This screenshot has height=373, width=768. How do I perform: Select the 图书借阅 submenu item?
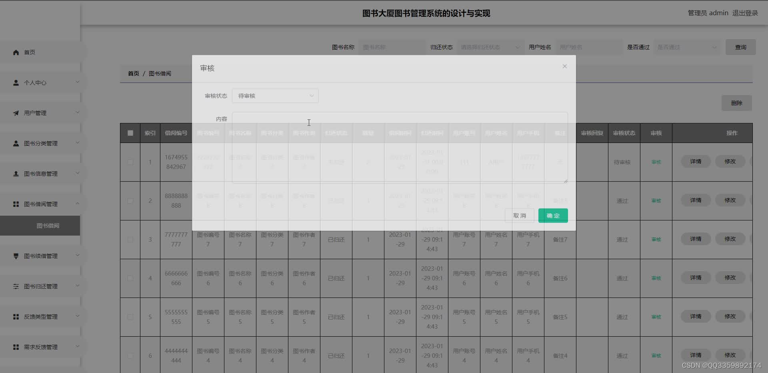[40, 226]
